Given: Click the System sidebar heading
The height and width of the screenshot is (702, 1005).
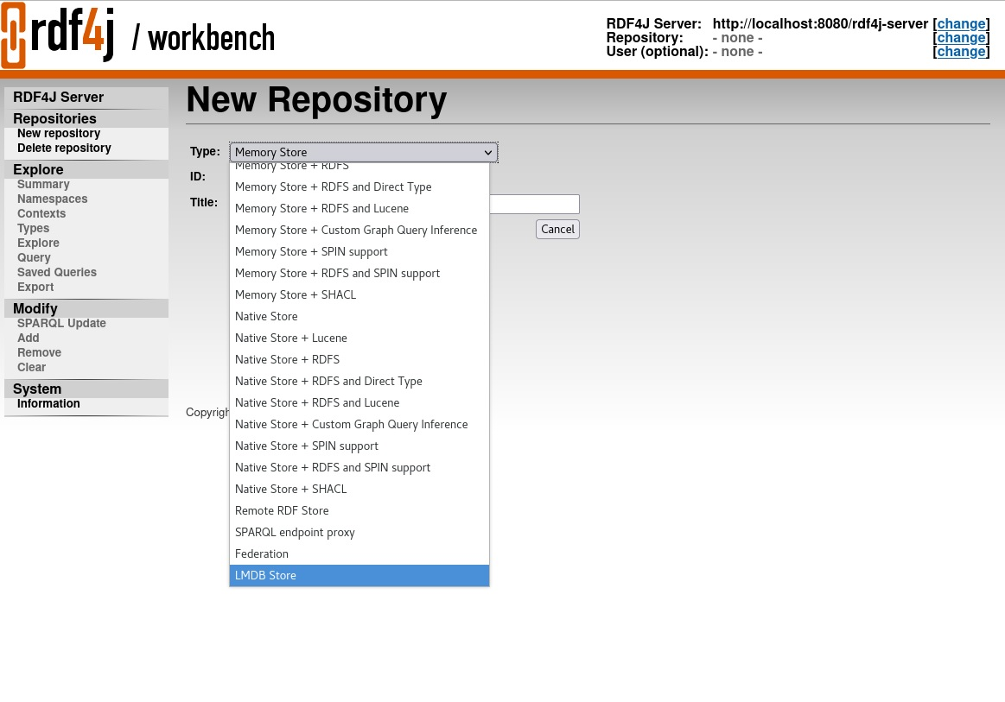Looking at the screenshot, I should tap(37, 389).
